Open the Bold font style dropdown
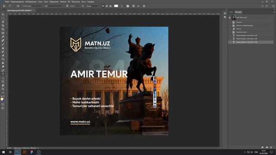Screen dimensions: 276x155 [x=54, y=6]
